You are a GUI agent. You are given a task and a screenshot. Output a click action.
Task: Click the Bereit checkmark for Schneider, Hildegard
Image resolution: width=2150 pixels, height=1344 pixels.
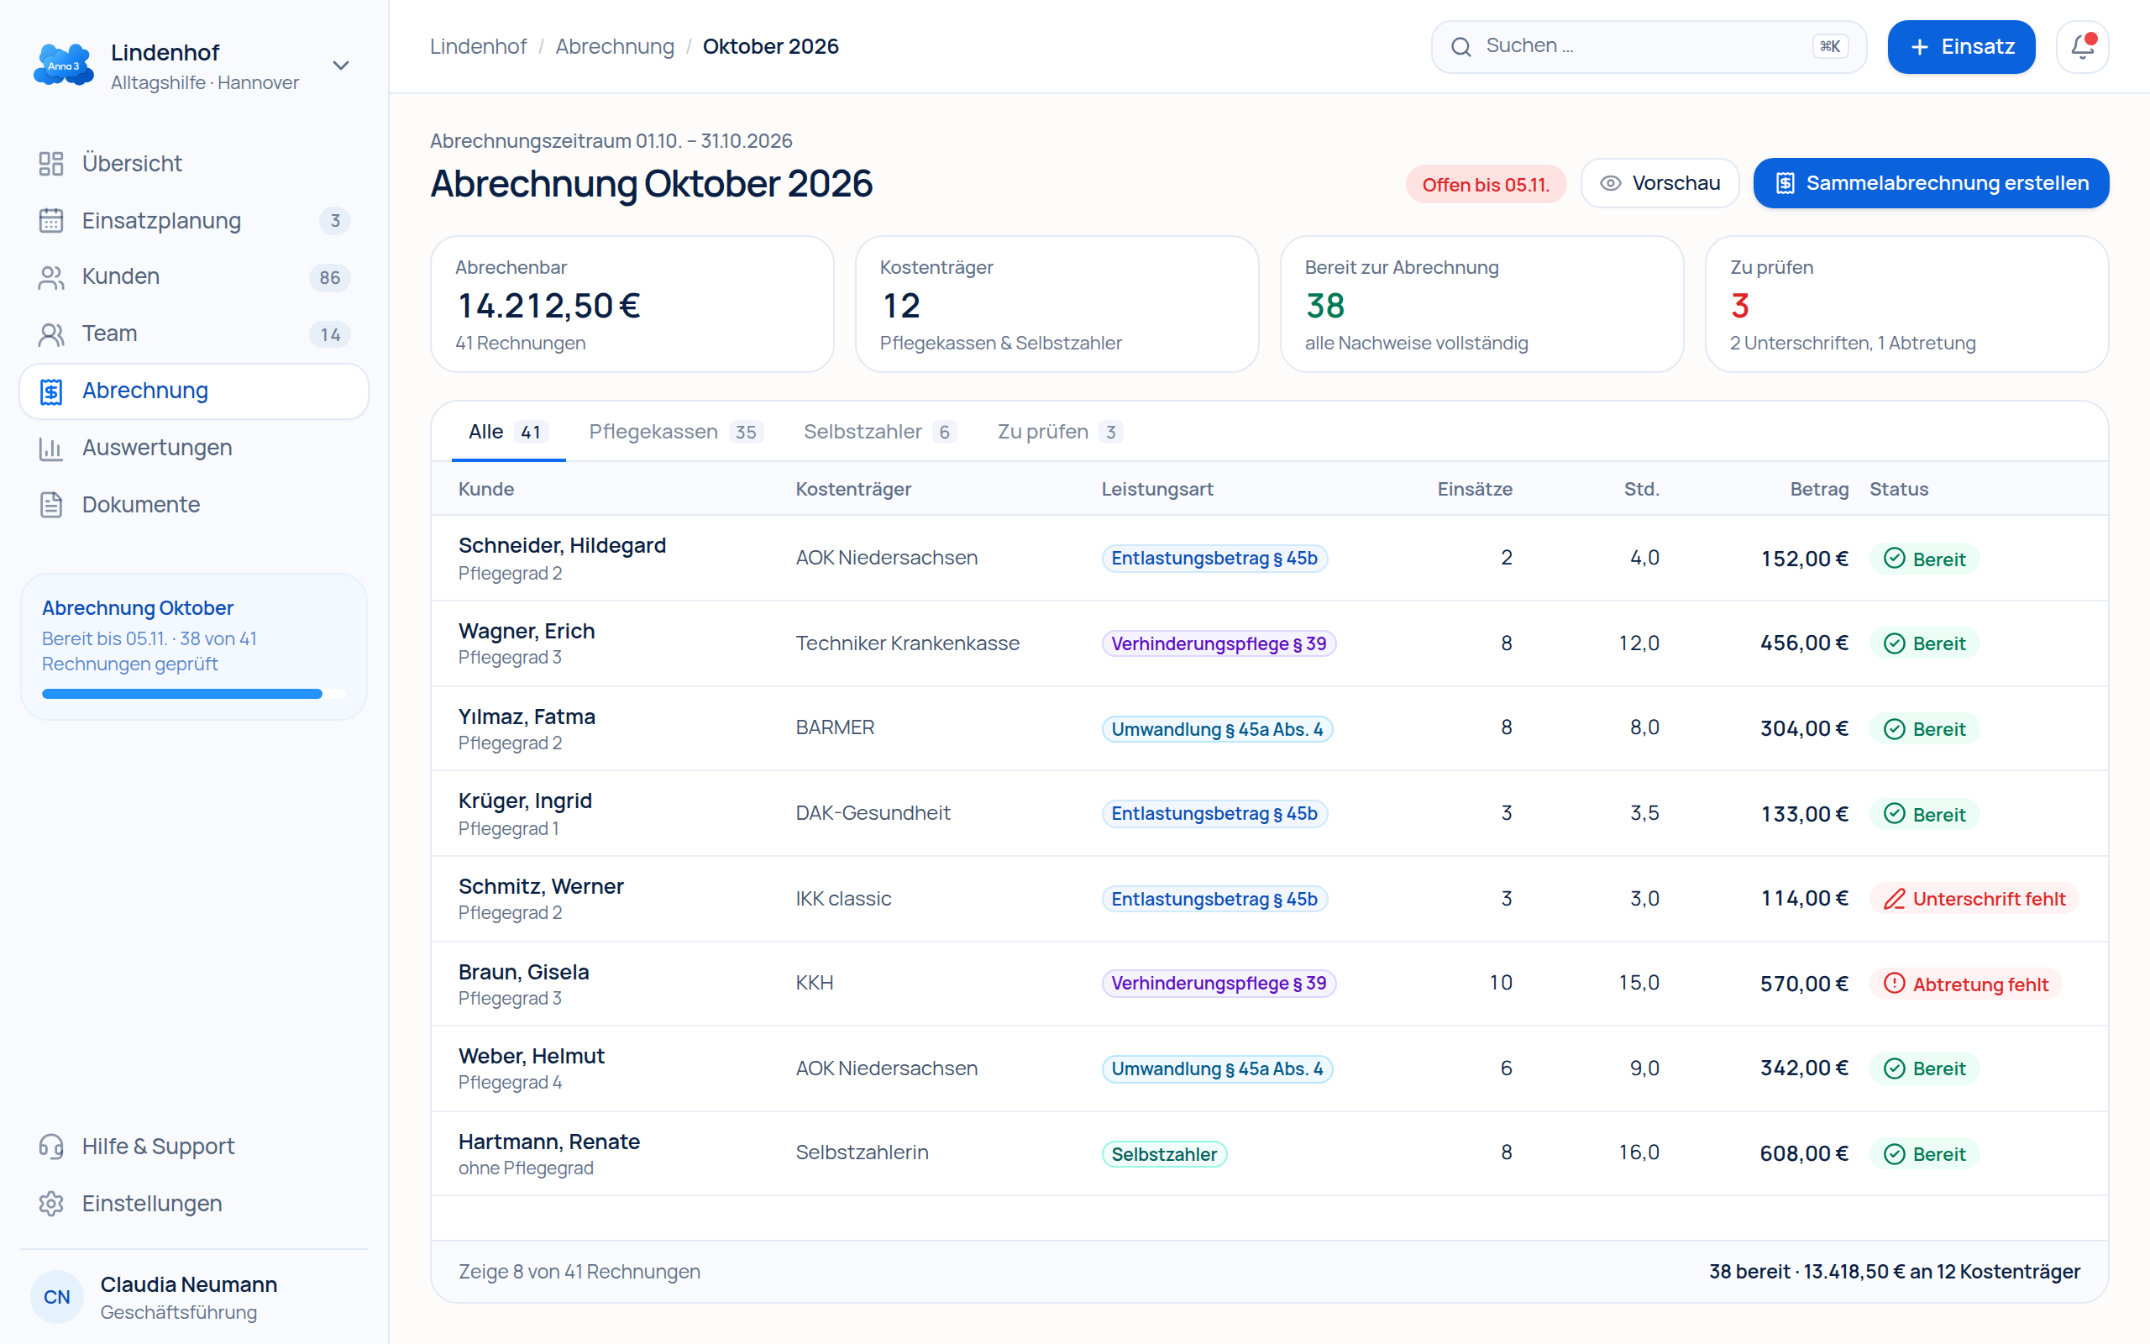[x=1894, y=559]
